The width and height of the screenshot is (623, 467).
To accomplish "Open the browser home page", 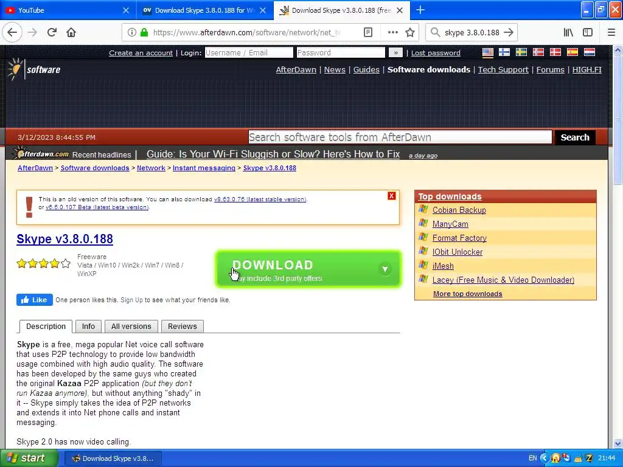I will pyautogui.click(x=71, y=33).
